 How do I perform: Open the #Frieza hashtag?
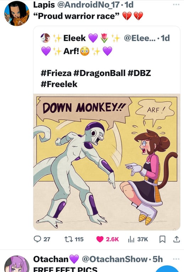tap(56, 73)
